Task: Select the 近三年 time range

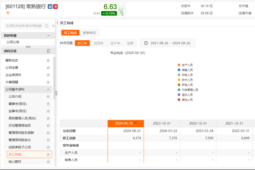Action: [82, 43]
